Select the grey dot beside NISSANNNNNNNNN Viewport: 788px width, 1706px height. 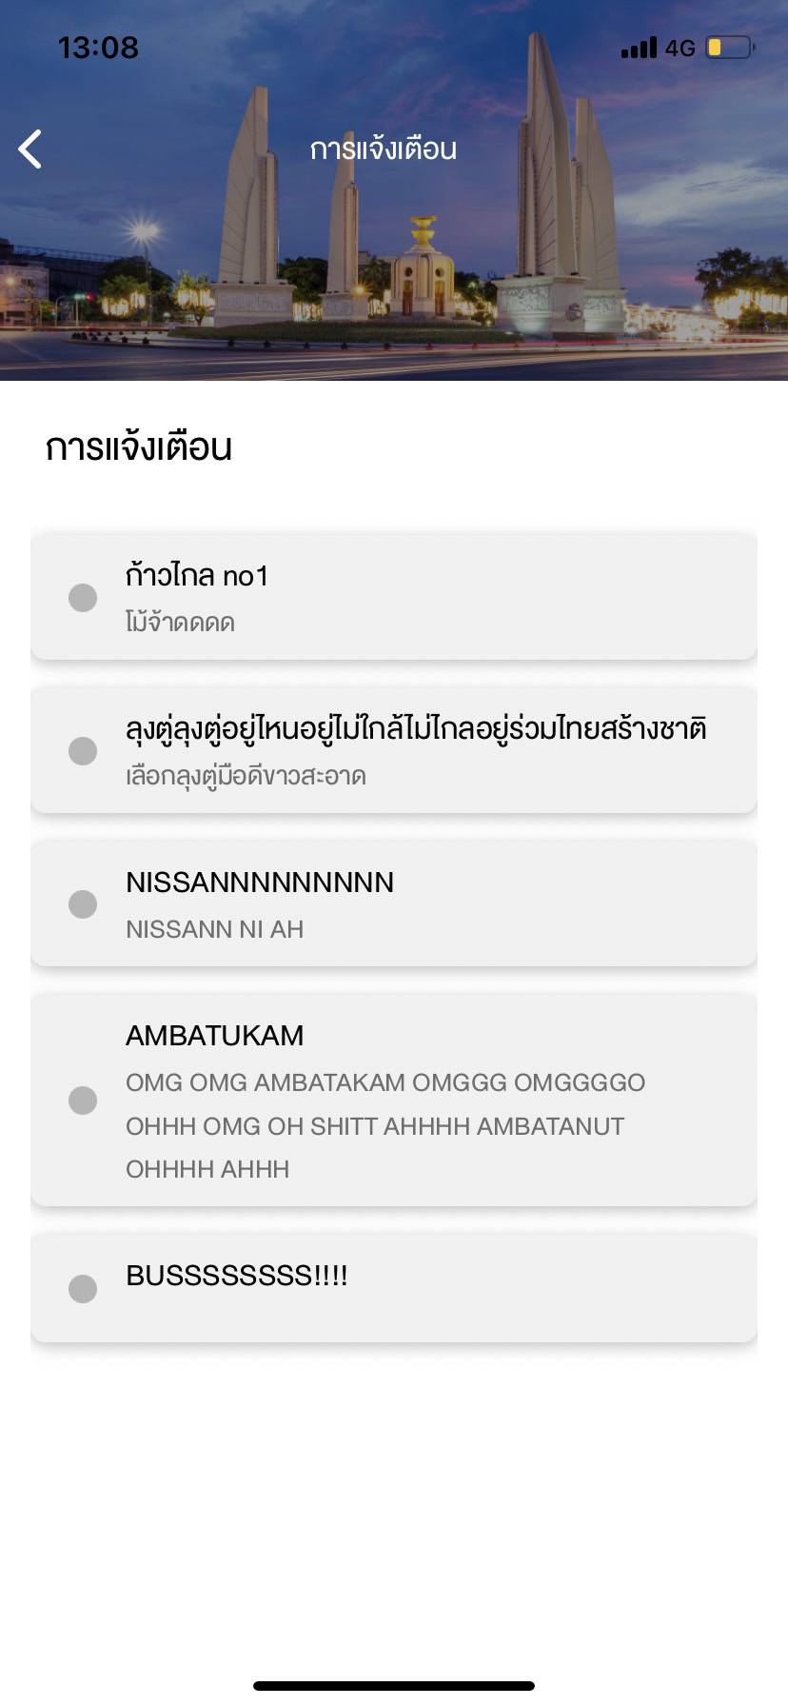pos(83,904)
